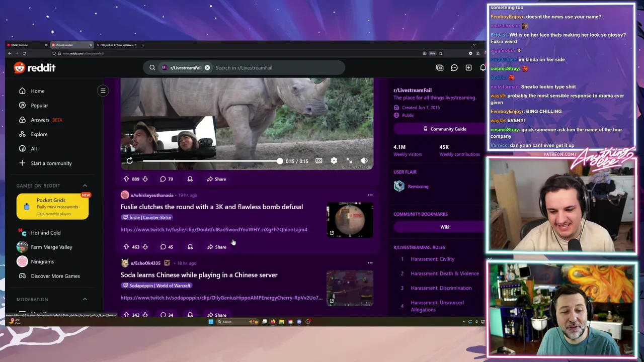
Task: Upvote the Fuslie post with 463 votes
Action: point(126,247)
